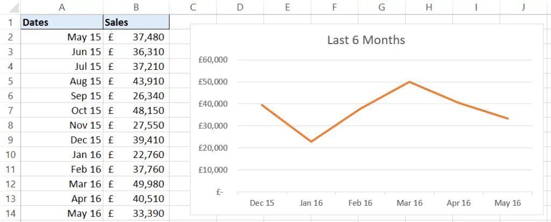This screenshot has width=551, height=222.
Task: Click the column J header
Action: coord(524,7)
